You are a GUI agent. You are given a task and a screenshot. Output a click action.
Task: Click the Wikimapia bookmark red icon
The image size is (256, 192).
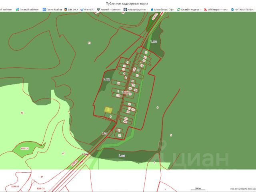pos(205,10)
